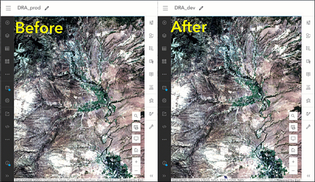The height and width of the screenshot is (182, 315).
Task: Click the DRA_dev map title text
Action: 185,8
